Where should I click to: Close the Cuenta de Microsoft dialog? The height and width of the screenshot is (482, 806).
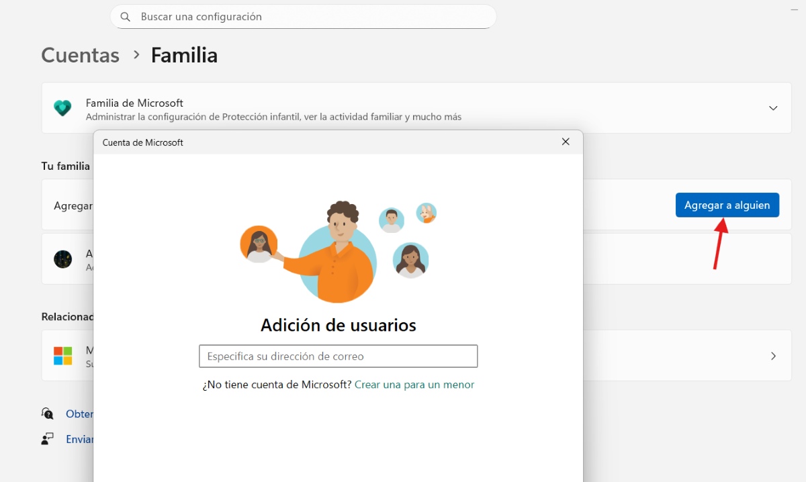click(x=566, y=142)
